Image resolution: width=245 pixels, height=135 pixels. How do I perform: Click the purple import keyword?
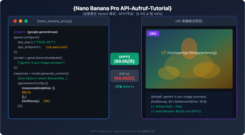(x=19, y=32)
